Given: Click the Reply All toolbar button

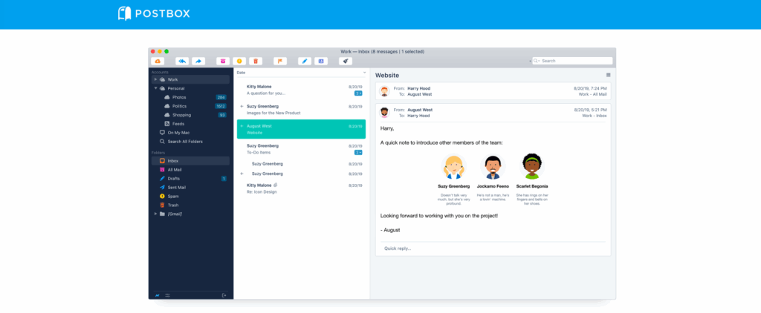Looking at the screenshot, I should point(182,61).
